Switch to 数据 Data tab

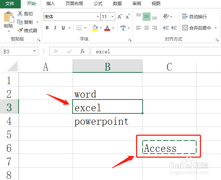tap(117, 4)
